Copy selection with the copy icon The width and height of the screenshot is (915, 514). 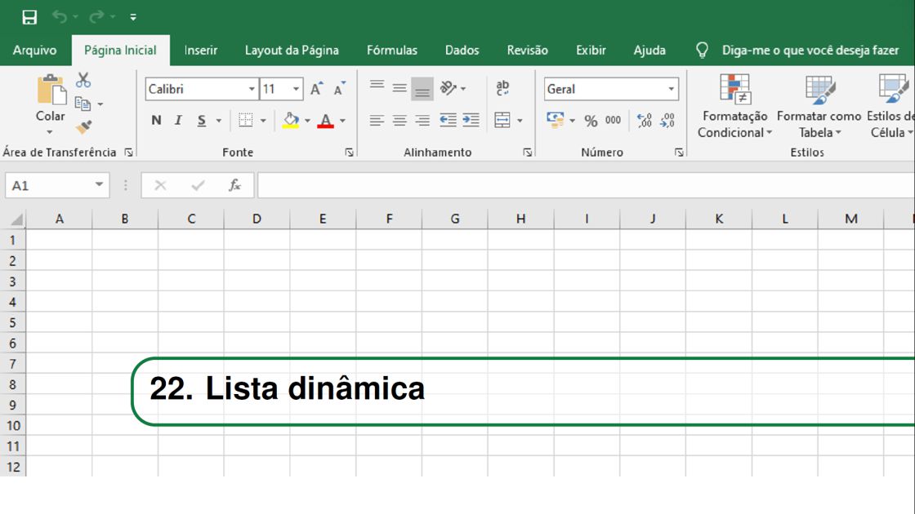(83, 104)
